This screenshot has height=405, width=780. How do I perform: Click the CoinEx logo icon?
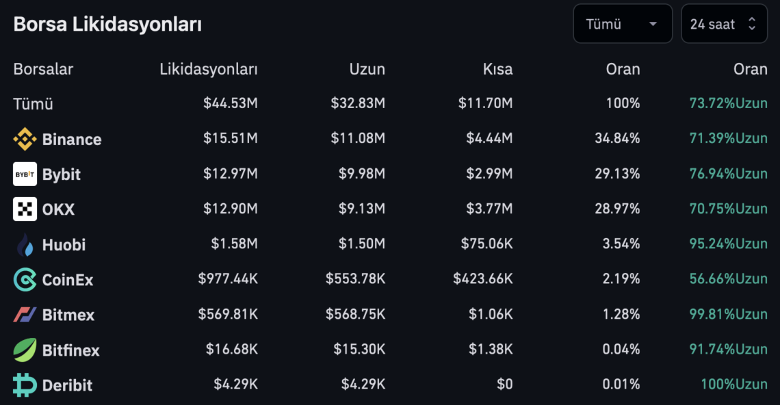click(x=25, y=280)
